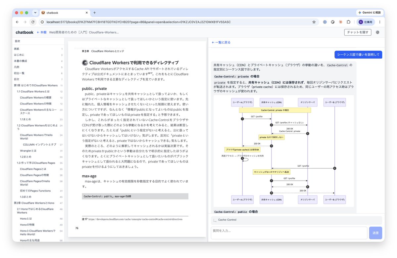The width and height of the screenshot is (397, 258).
Task: Open the browser extensions puzzle icon
Action: (348, 22)
